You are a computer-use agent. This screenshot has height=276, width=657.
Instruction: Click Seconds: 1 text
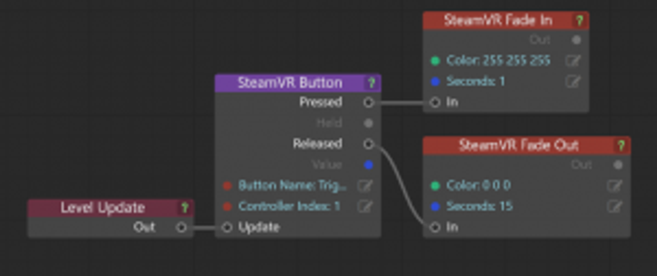click(476, 81)
